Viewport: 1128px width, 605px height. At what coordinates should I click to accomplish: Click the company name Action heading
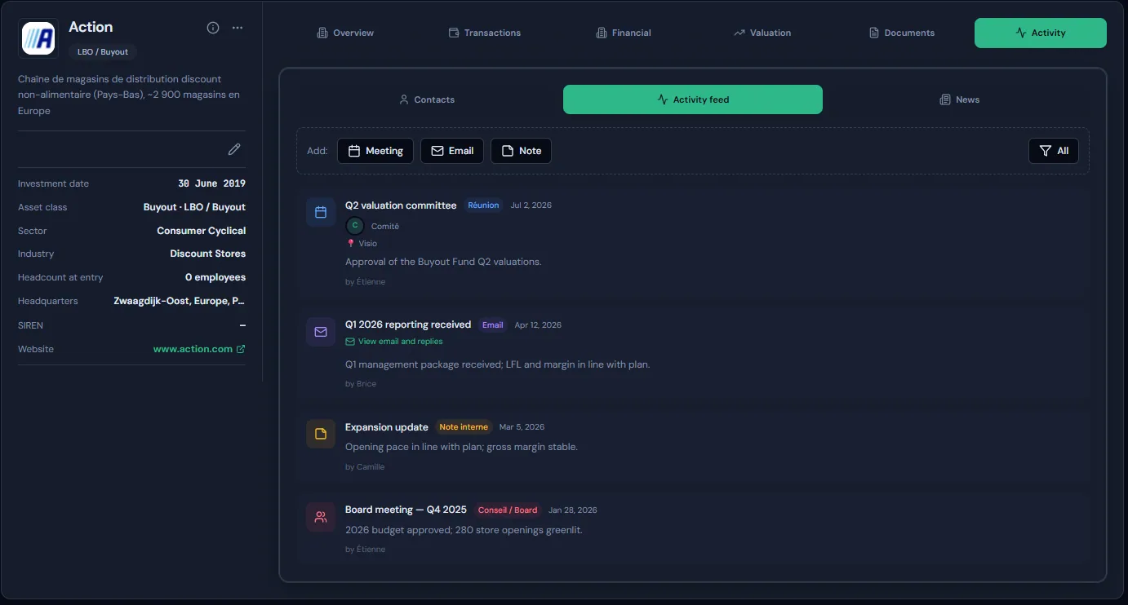tap(91, 27)
